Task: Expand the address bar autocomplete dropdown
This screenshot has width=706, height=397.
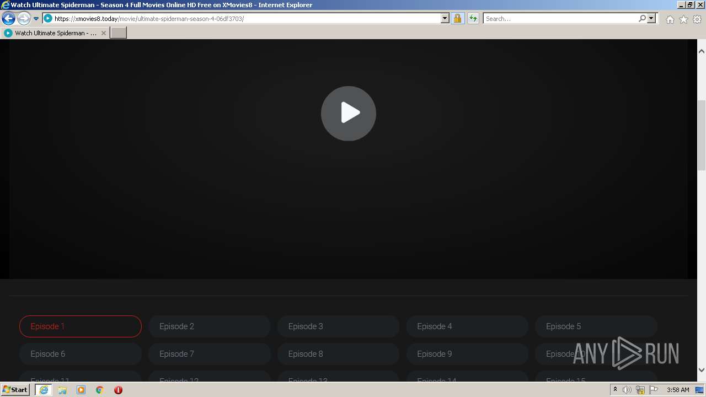Action: click(445, 18)
